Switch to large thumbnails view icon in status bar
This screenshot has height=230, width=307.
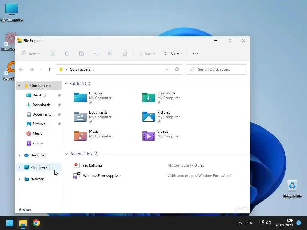pyautogui.click(x=246, y=210)
